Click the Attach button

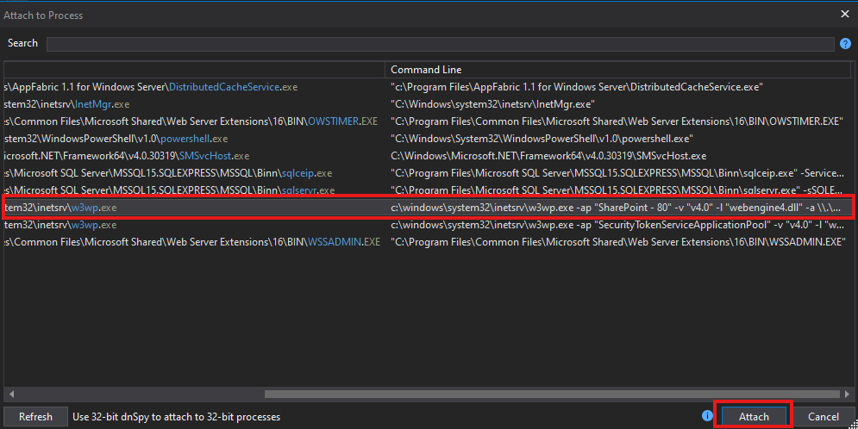point(754,416)
